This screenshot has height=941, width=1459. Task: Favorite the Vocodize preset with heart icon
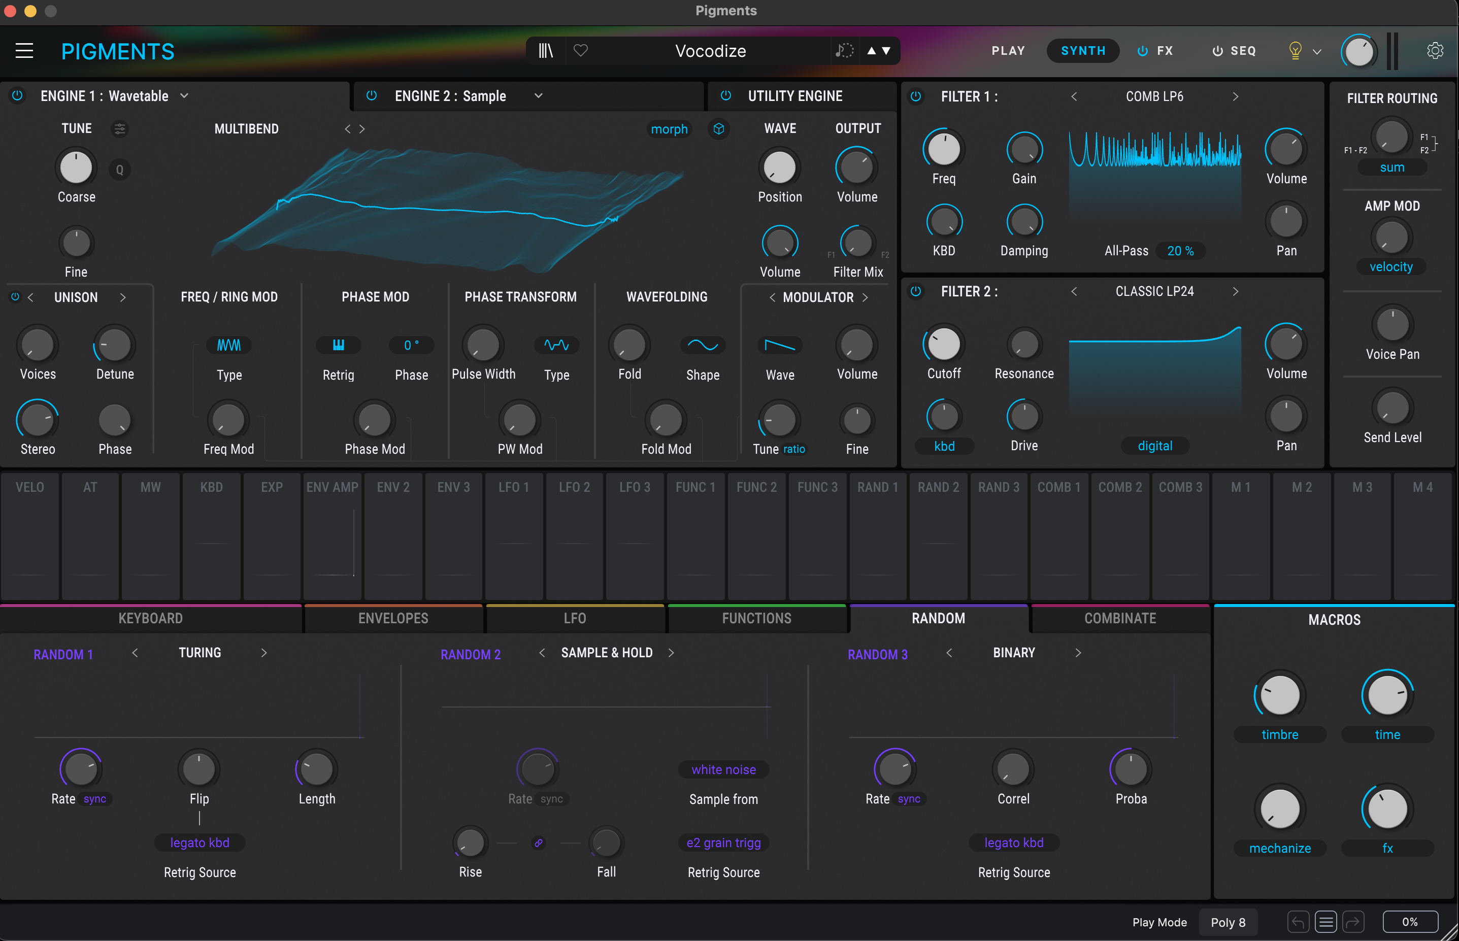(580, 51)
